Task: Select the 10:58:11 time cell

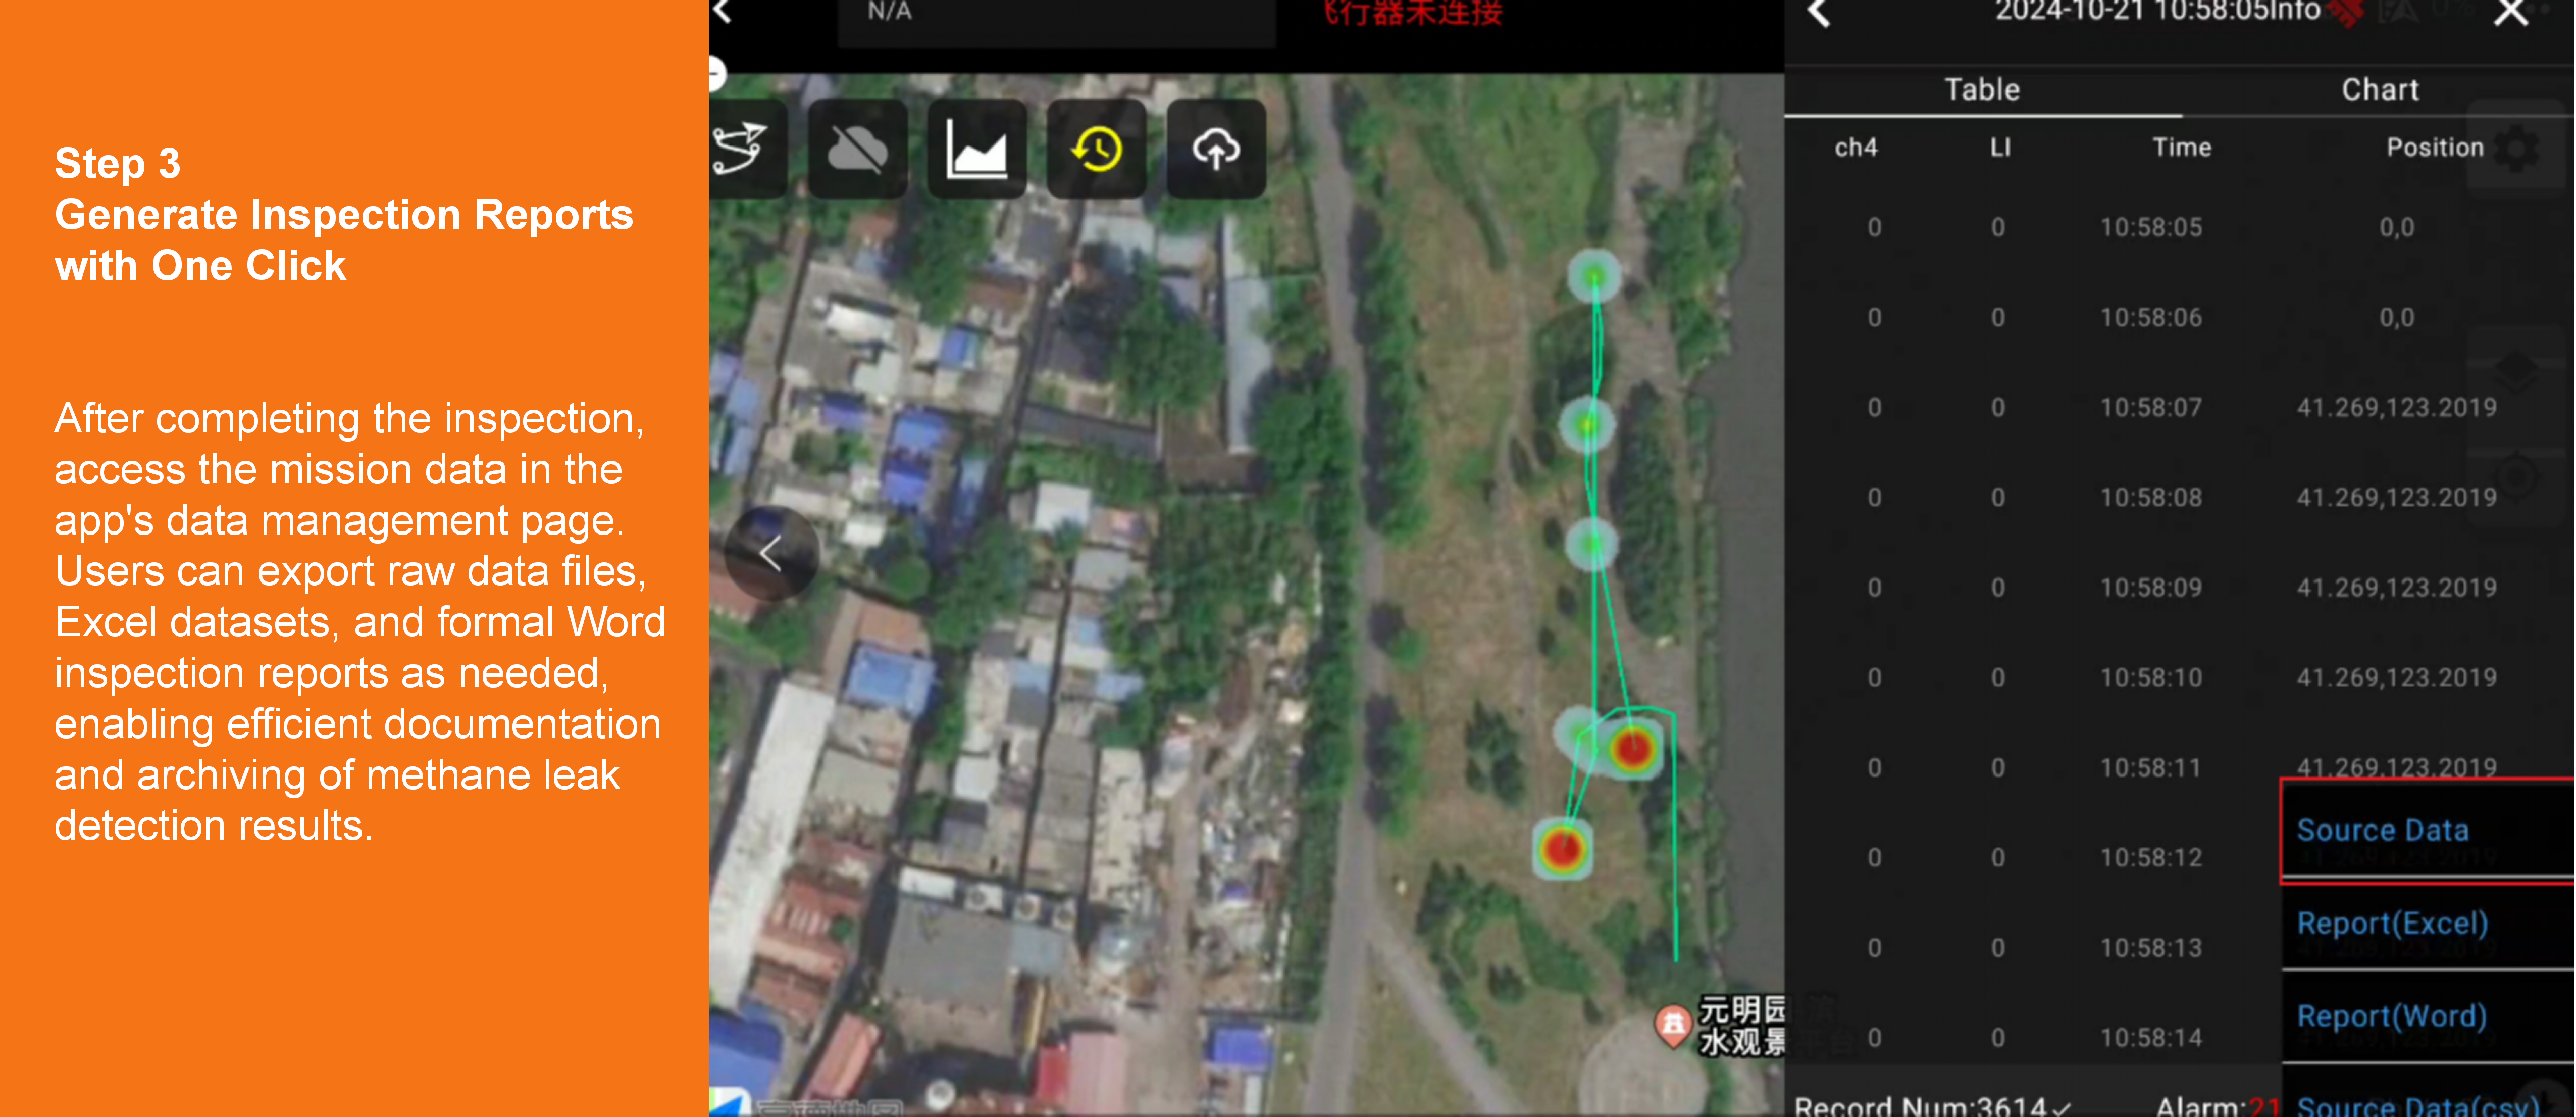Action: [x=2151, y=768]
